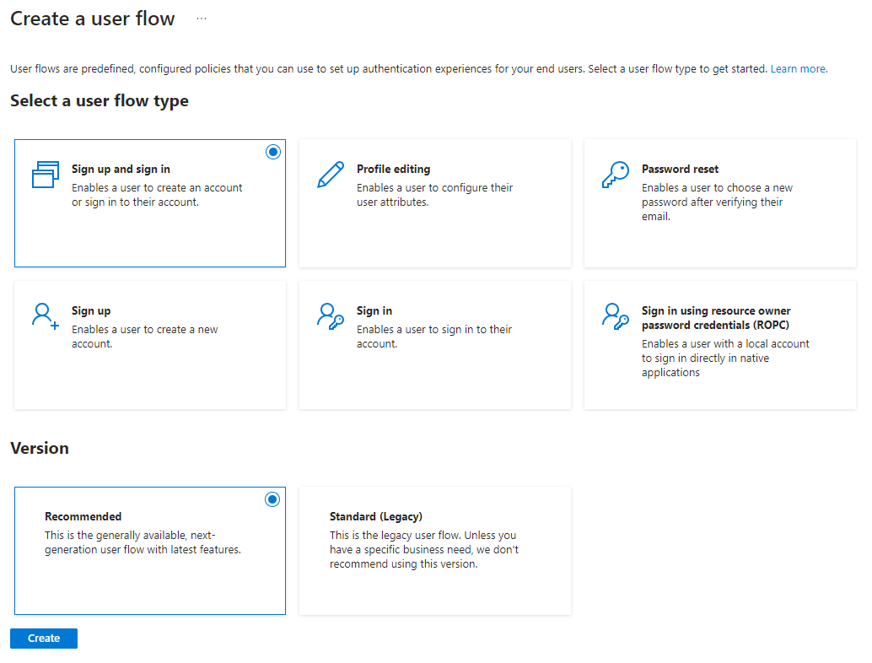Click the text 'Enables a user to create an account or sign in'
The image size is (872, 663).
157,195
